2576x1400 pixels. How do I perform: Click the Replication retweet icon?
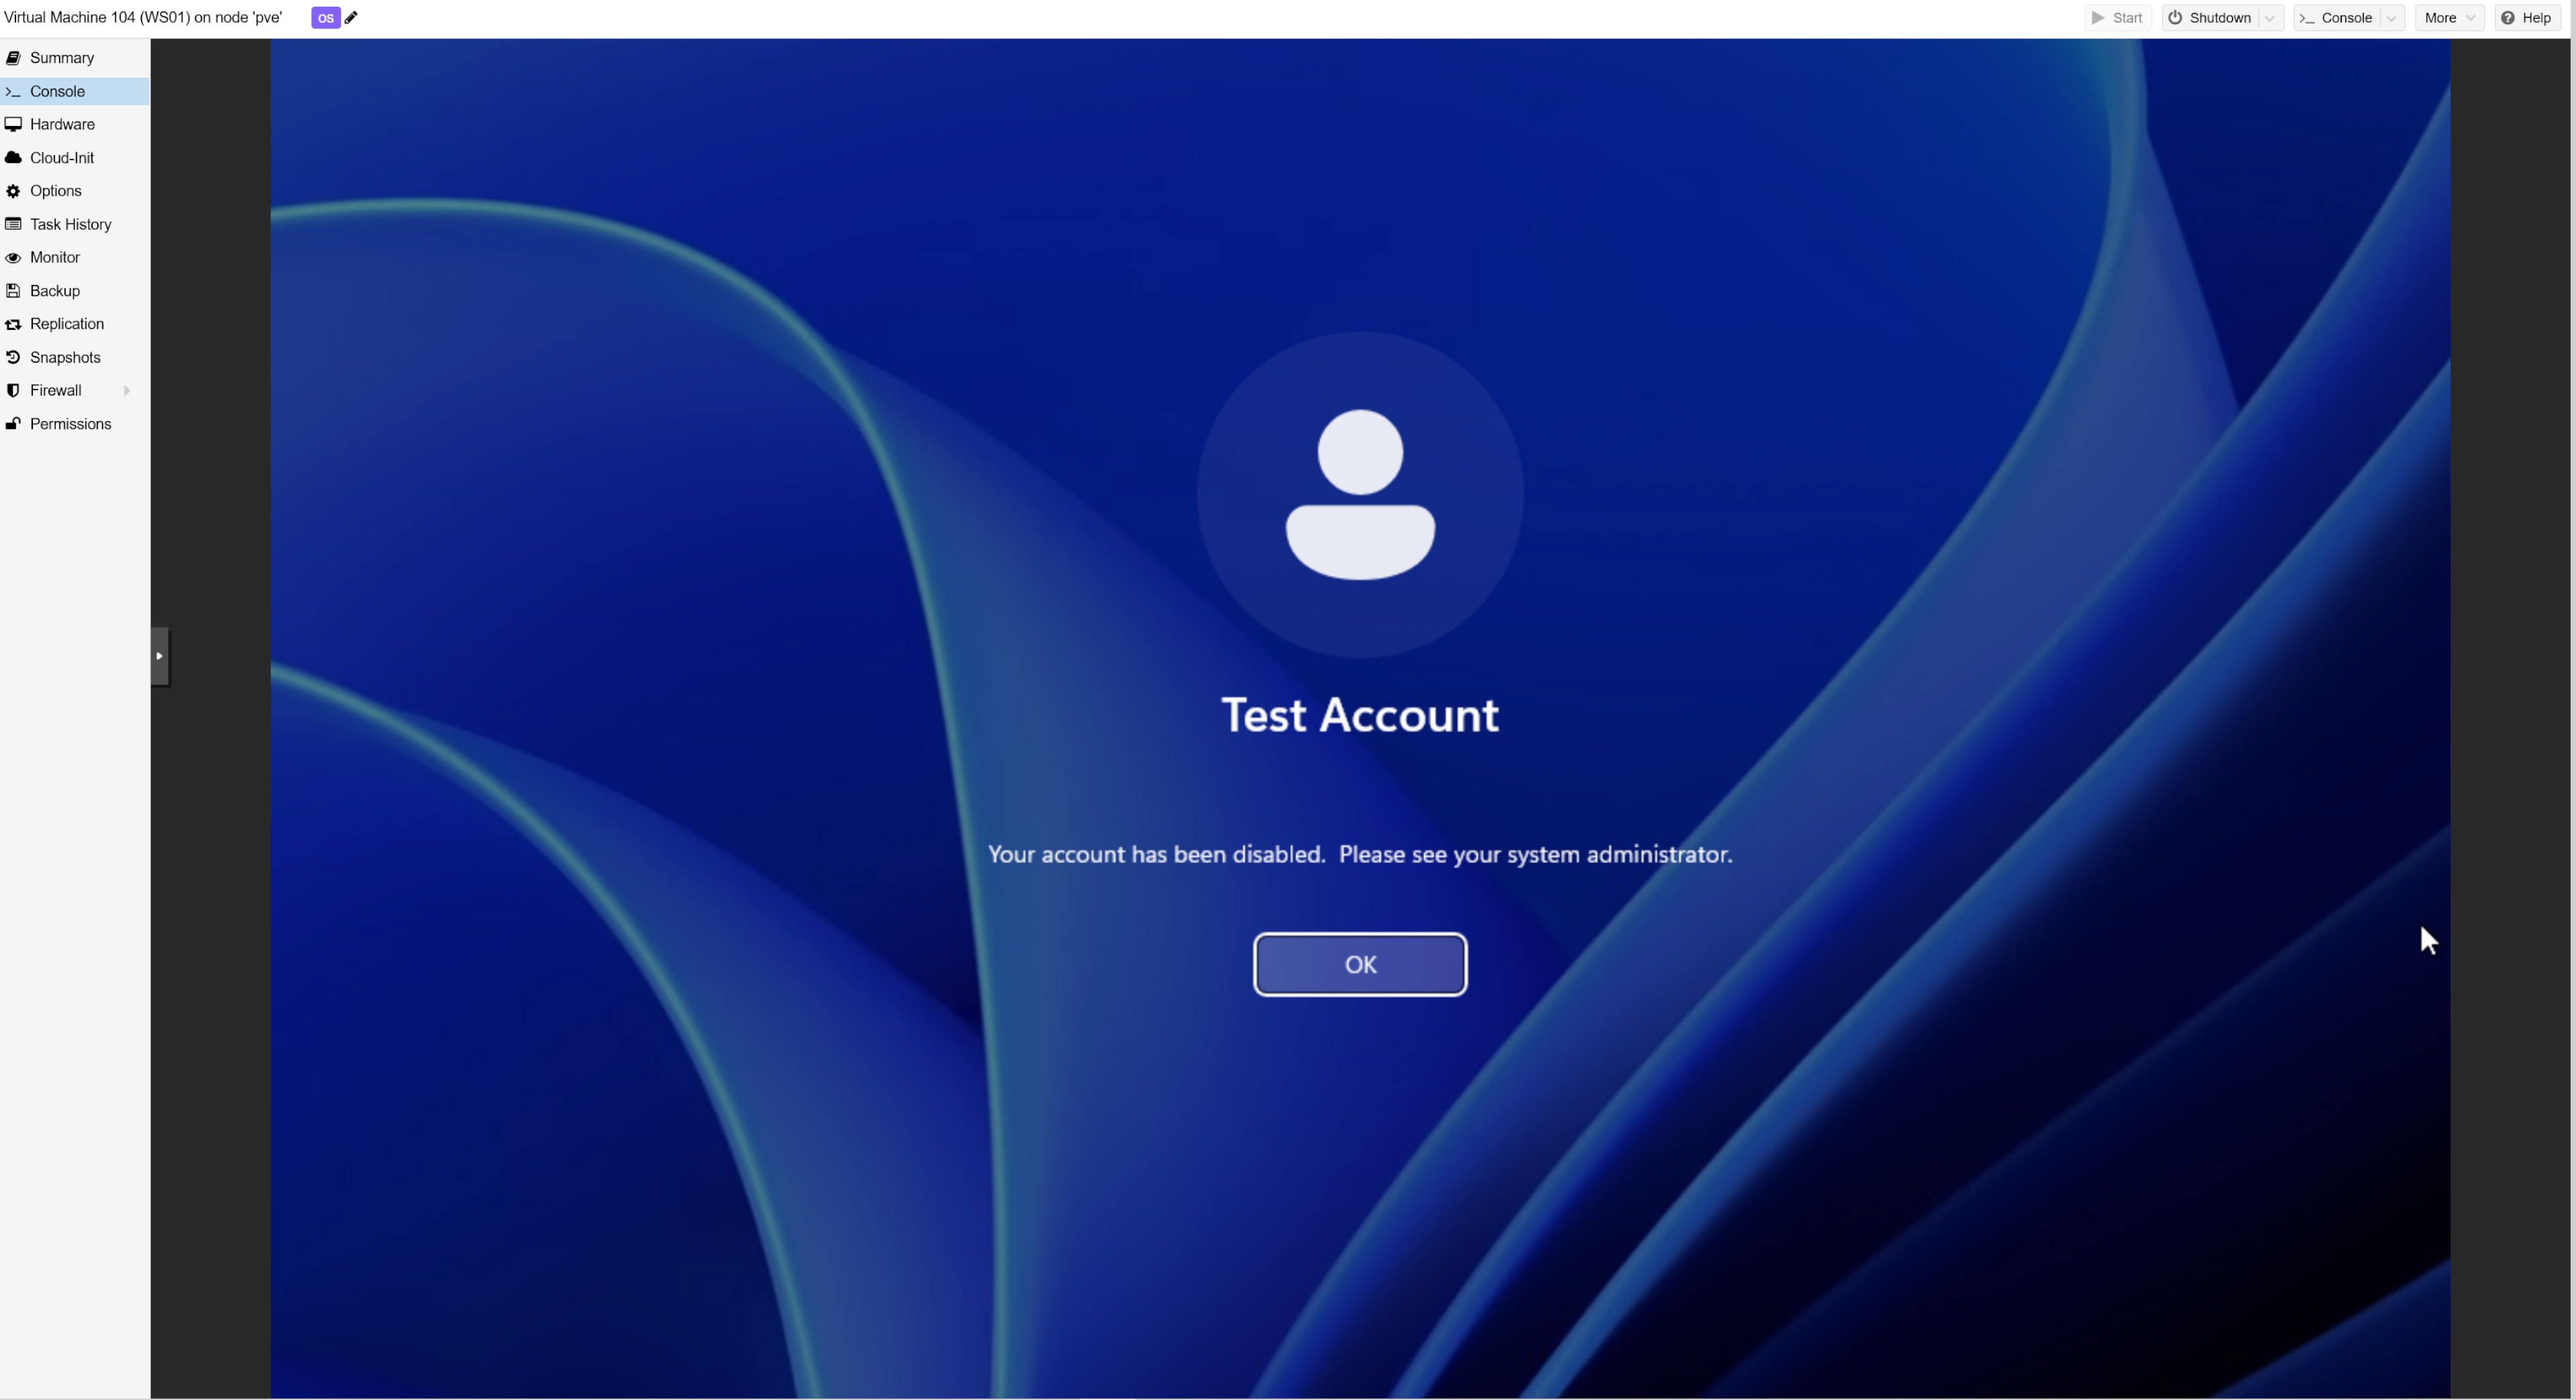13,324
